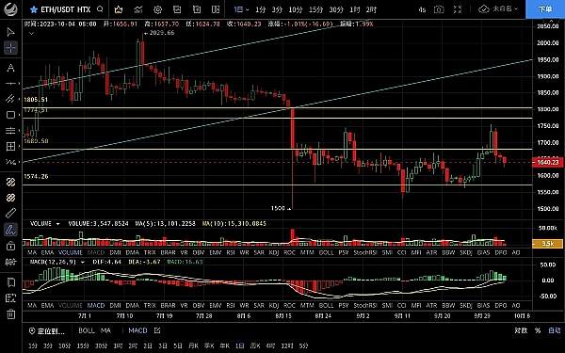Click the blue 下单 order button
This screenshot has height=353, width=565.
545,9
